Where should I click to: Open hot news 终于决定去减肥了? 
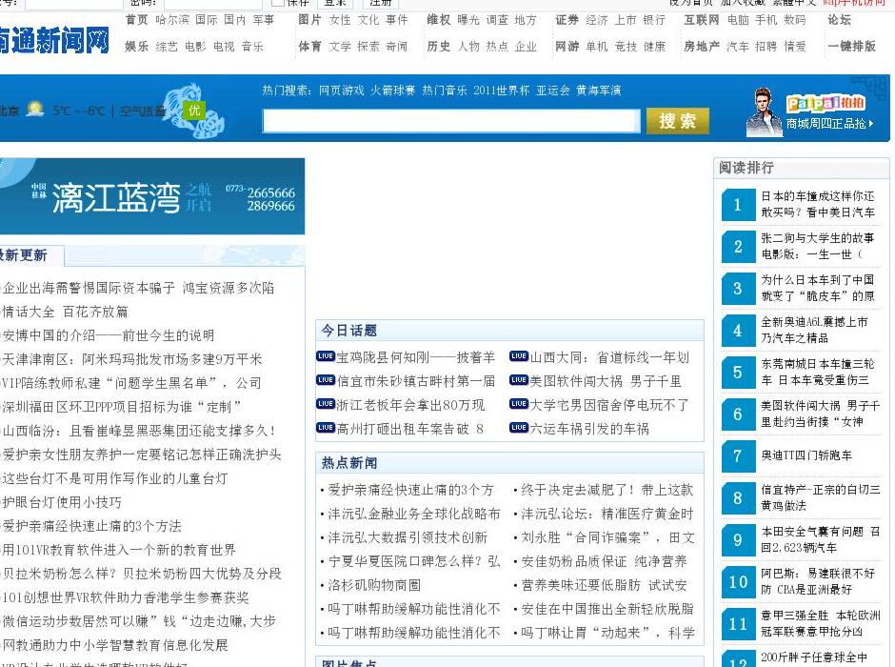tap(607, 490)
